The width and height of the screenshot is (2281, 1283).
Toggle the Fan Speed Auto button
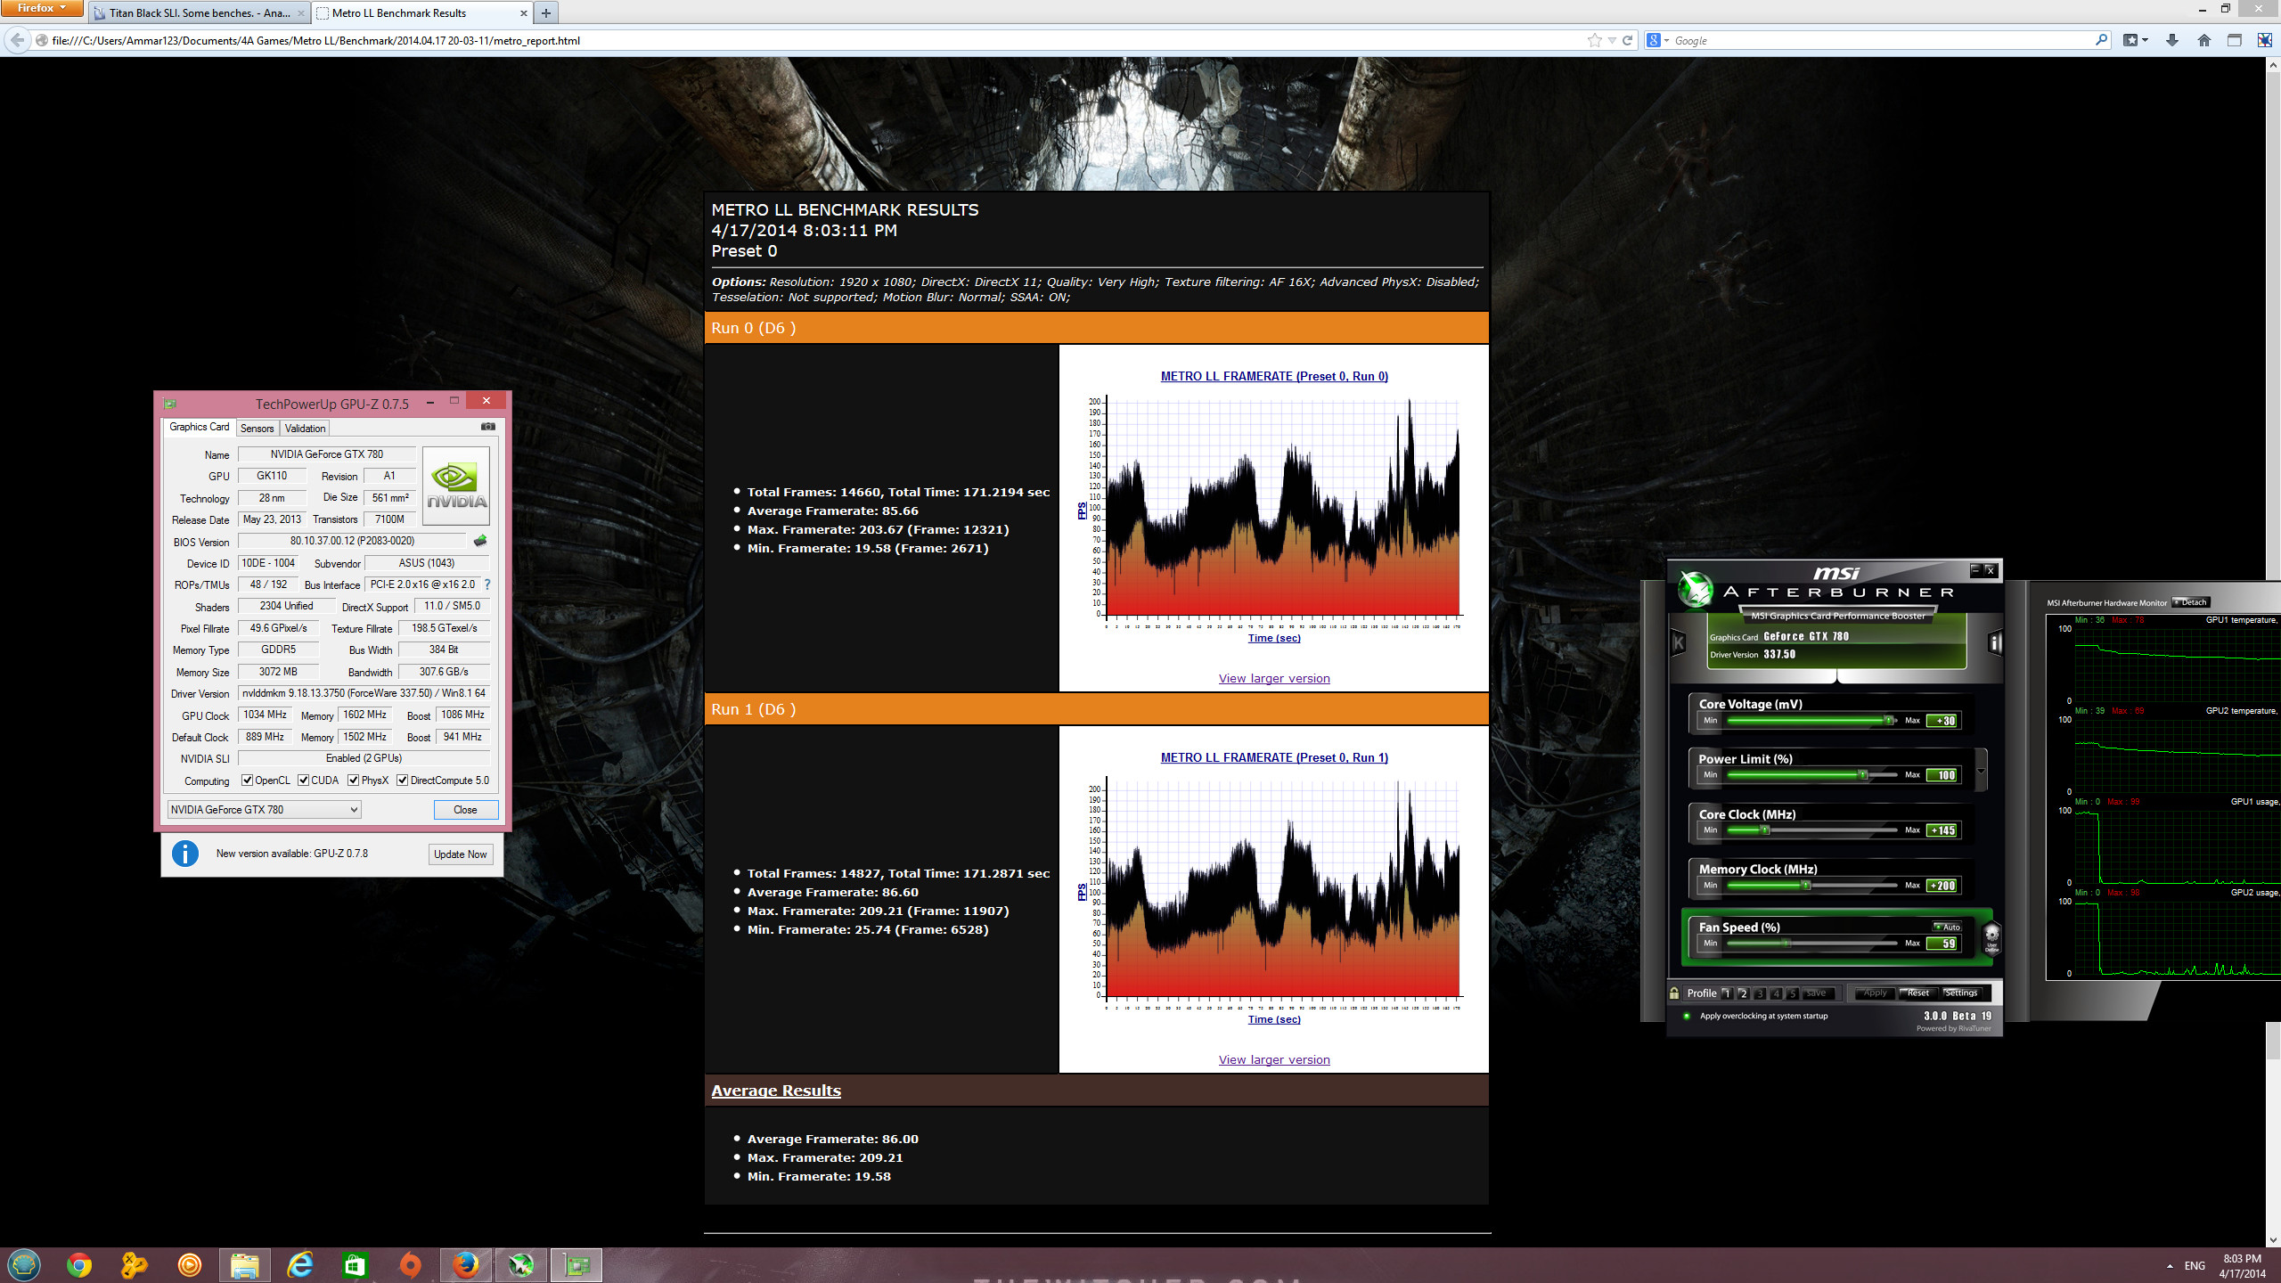tap(1947, 927)
